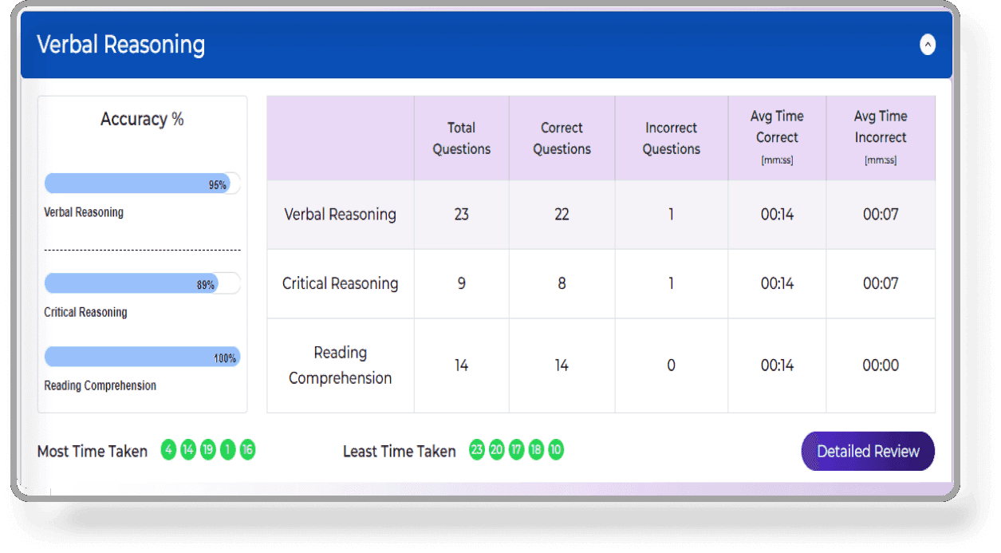The width and height of the screenshot is (1001, 553).
Task: Click Avg Time Incorrect 00:07 in Critical Reasoning row
Action: [881, 283]
